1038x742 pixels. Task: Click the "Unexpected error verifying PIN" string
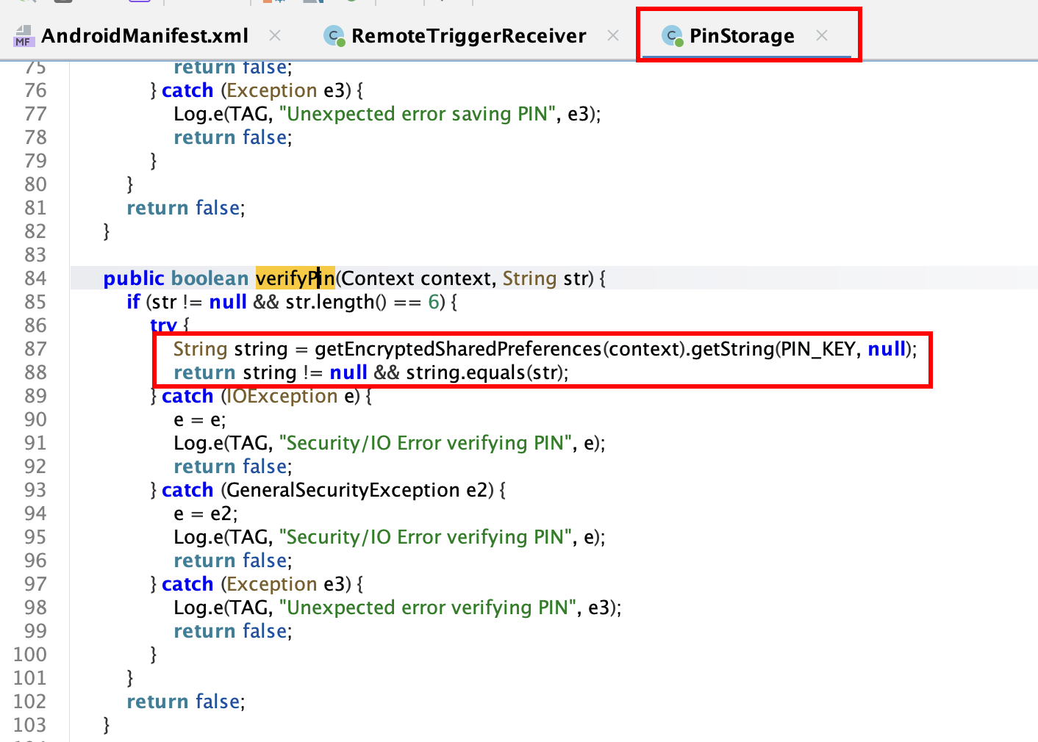(428, 608)
